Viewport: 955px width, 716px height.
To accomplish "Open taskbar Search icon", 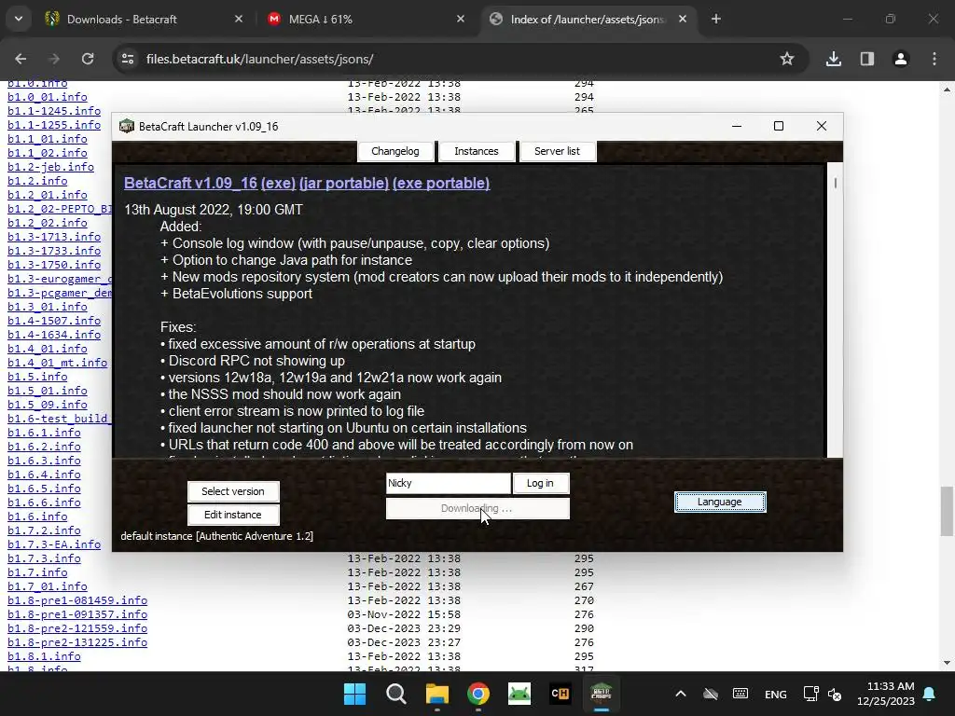I will [395, 694].
